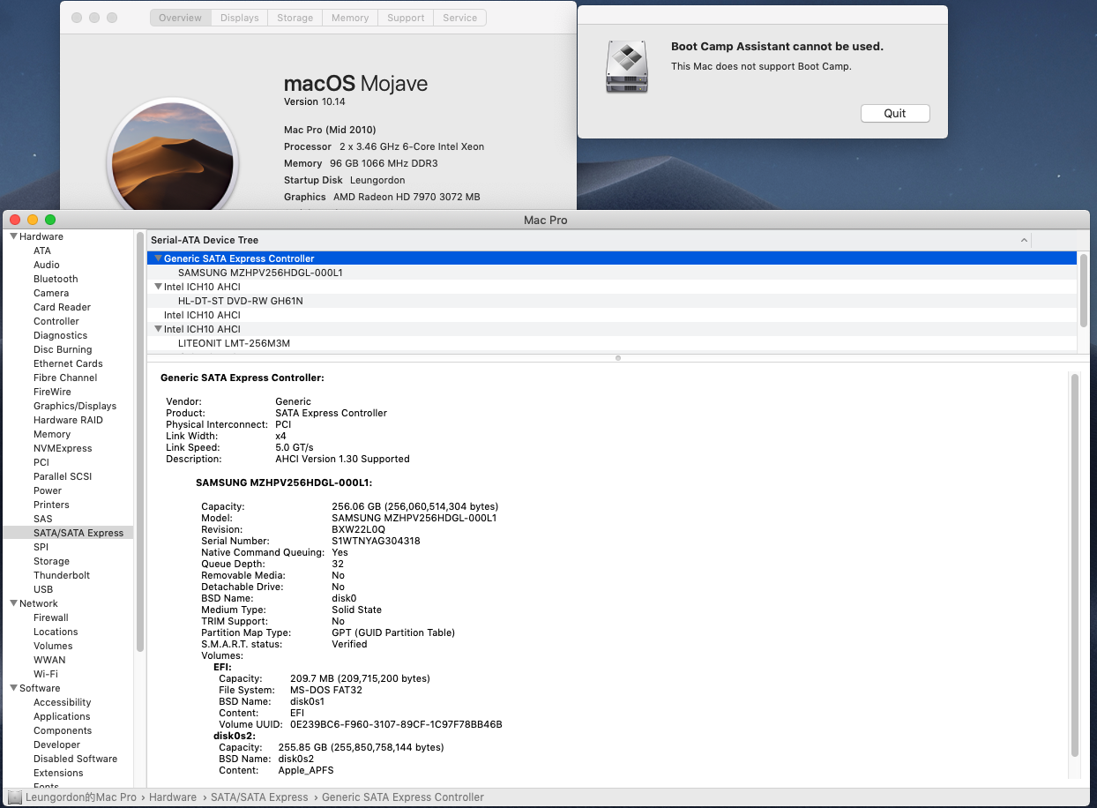Click the sort chevron in Device Tree header

(x=1024, y=240)
